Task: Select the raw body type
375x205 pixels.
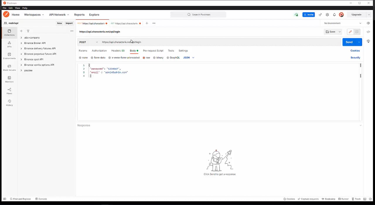Action: 146,58
